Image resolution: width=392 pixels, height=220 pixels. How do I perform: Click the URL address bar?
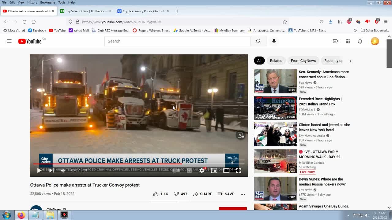point(178,22)
